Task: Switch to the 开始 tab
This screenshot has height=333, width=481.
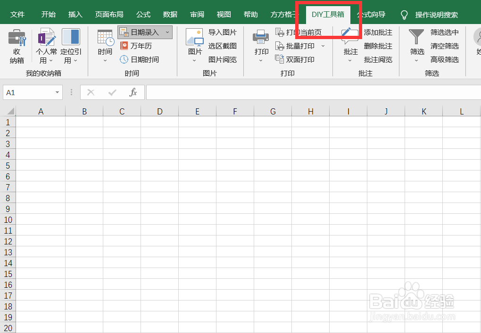Action: point(49,15)
